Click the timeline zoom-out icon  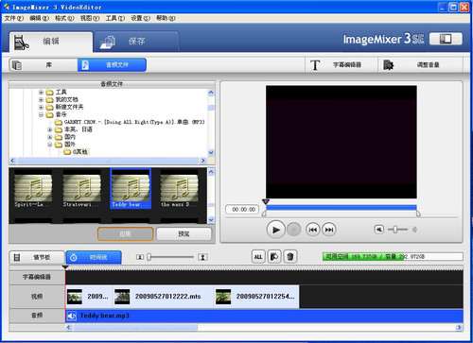[x=140, y=257]
